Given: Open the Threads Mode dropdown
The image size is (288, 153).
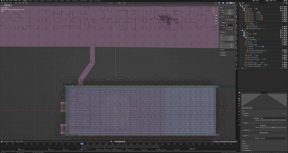Looking at the screenshot, I should click(273, 118).
